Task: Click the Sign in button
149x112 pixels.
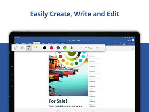Action: pos(129,40)
